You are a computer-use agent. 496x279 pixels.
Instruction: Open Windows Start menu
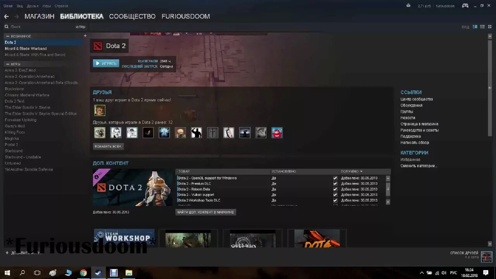(7, 273)
